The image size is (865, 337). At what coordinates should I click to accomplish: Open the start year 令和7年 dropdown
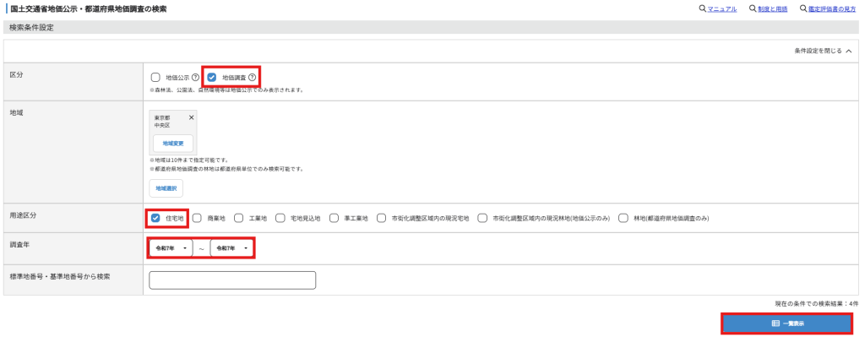click(x=171, y=248)
